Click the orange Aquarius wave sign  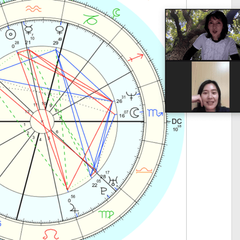tap(33, 8)
